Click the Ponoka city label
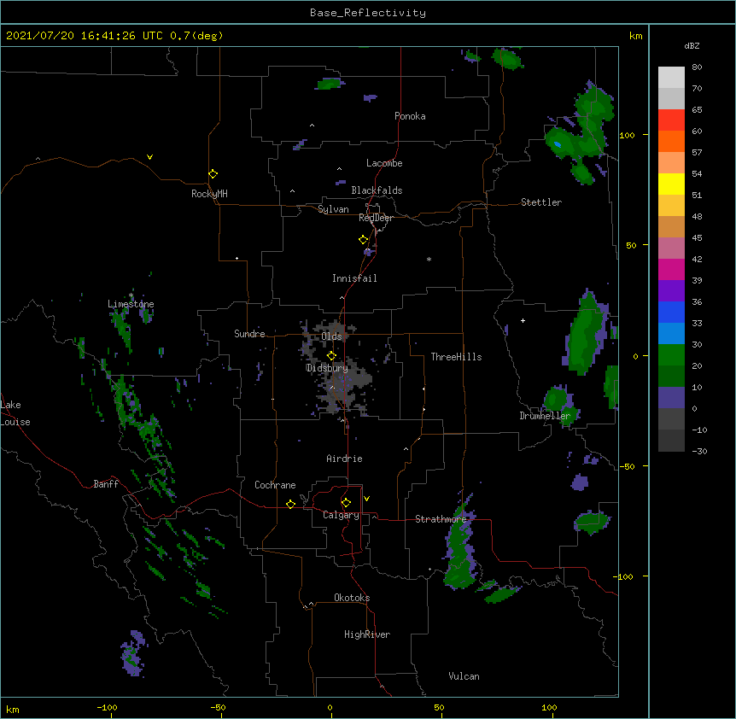 [410, 116]
